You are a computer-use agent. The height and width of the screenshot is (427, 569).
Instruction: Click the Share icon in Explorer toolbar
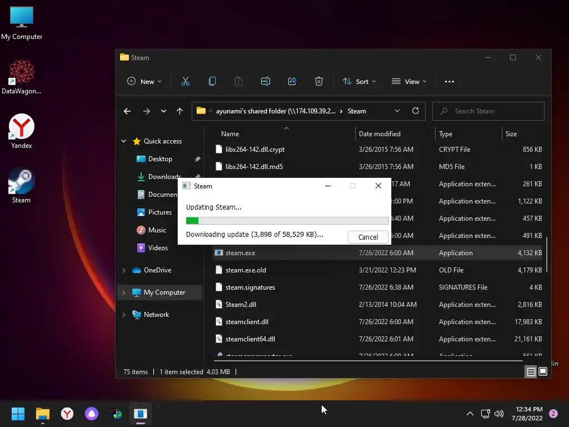[292, 81]
